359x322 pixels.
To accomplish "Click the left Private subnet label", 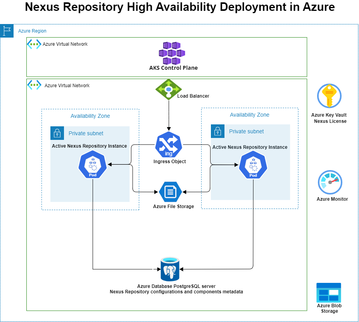I will click(x=86, y=133).
